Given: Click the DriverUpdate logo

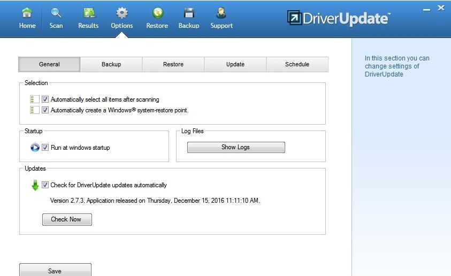Looking at the screenshot, I should [339, 18].
